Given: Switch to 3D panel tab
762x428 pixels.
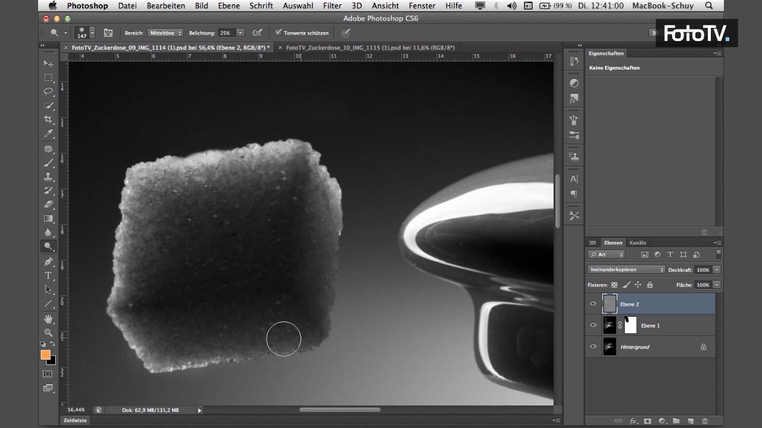Looking at the screenshot, I should (592, 243).
